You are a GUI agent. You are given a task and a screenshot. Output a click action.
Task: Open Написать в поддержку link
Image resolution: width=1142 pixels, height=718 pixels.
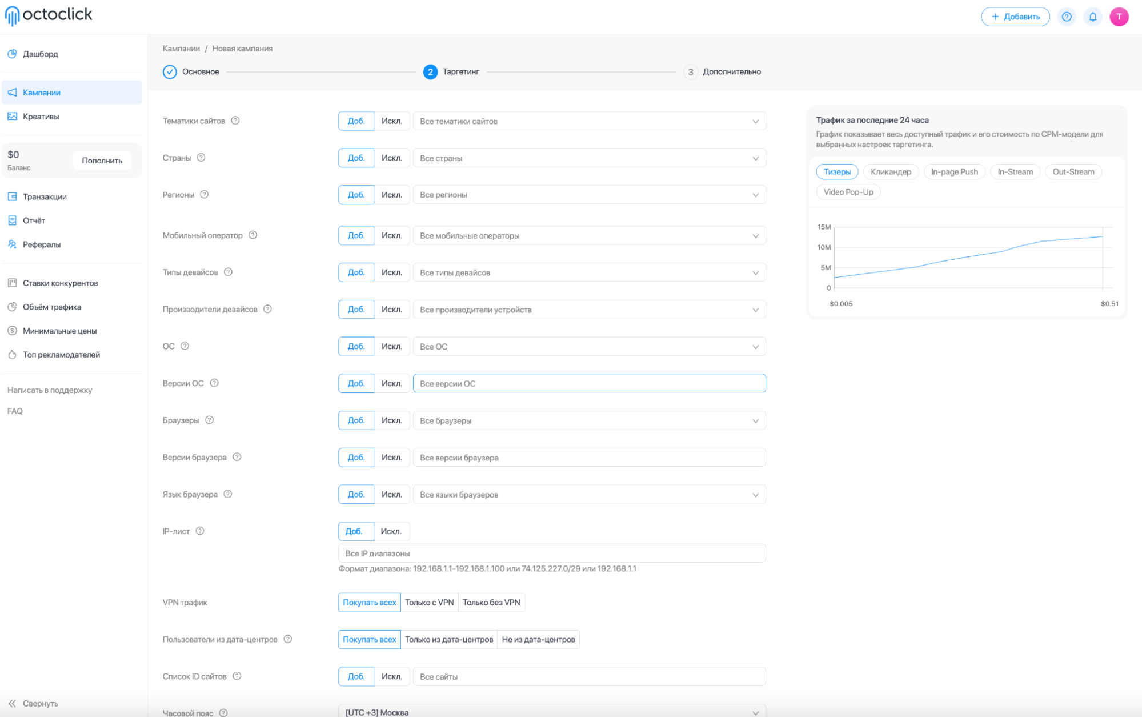coord(50,390)
